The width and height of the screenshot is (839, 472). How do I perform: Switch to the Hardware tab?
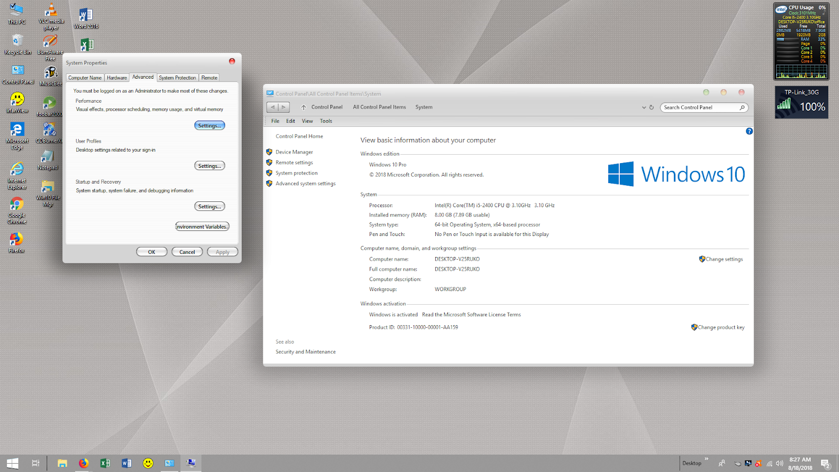click(x=117, y=78)
